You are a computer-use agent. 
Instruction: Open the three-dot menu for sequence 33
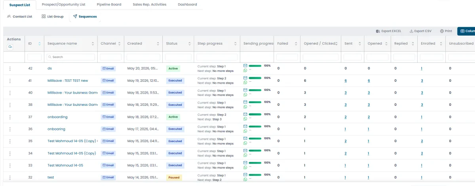click(x=10, y=165)
